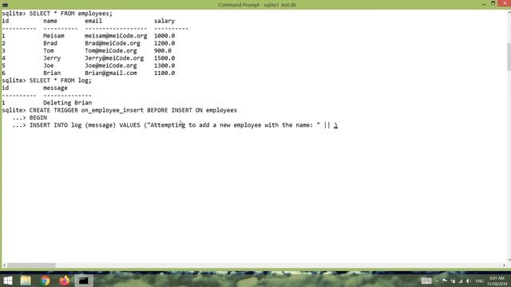Viewport: 511px width, 287px height.
Task: Click the salary value '1100.0'
Action: (164, 73)
